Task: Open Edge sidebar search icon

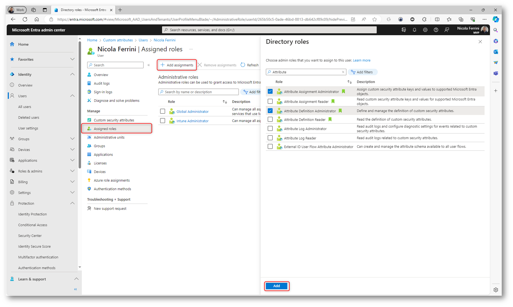Action: point(496,30)
